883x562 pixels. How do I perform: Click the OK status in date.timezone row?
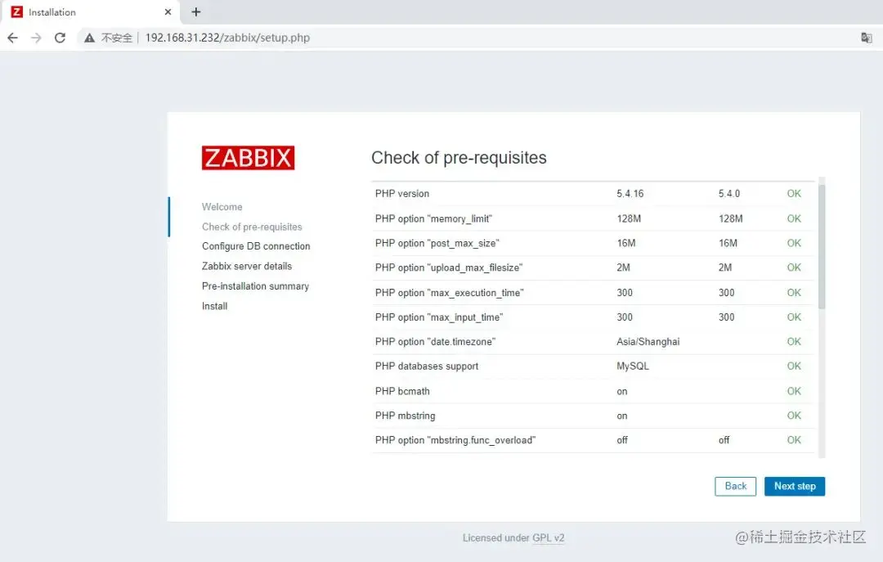click(793, 342)
